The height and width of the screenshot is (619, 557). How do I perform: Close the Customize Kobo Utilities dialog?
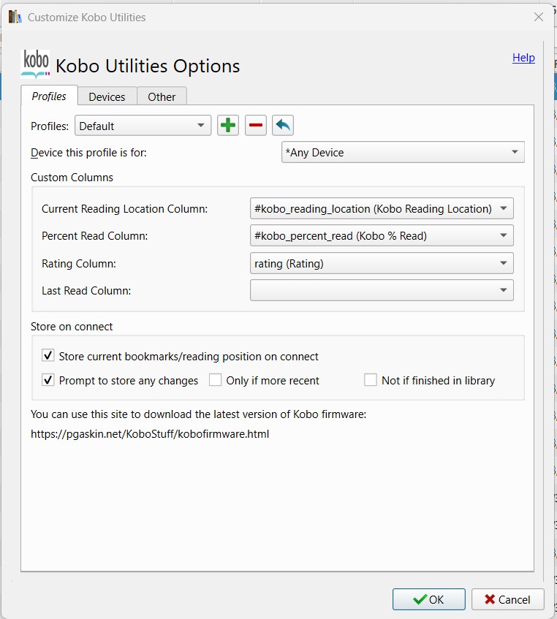click(539, 17)
